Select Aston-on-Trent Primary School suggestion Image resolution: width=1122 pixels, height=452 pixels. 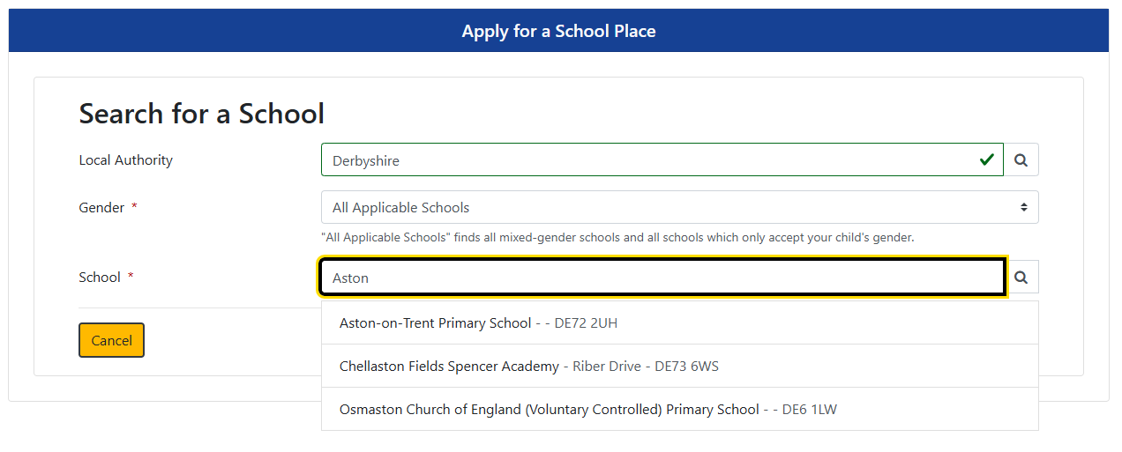436,323
